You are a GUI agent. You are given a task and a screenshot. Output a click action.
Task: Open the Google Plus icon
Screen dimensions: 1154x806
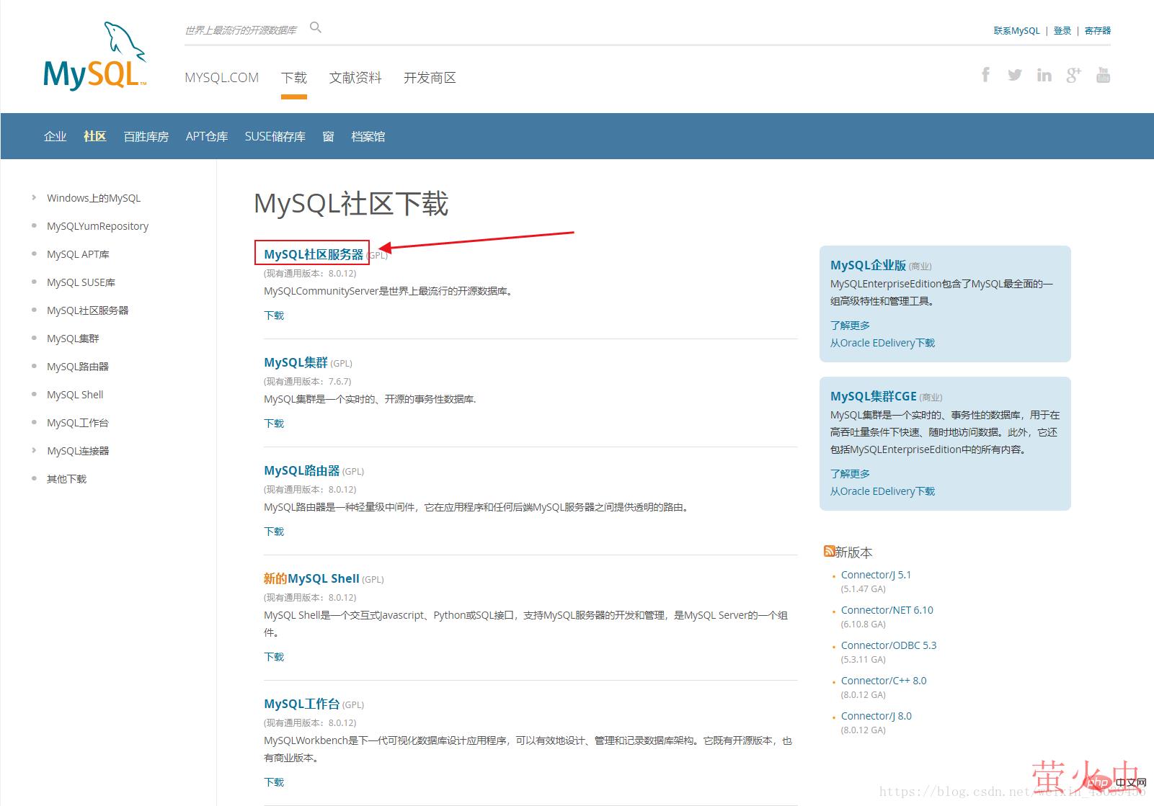click(1073, 75)
